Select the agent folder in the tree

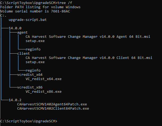[22, 32]
